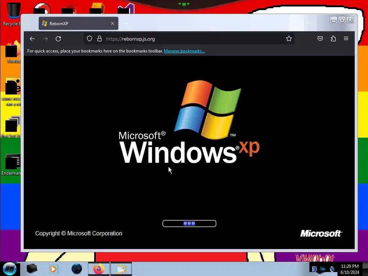Click the large Windows xp wordmark

(189, 151)
